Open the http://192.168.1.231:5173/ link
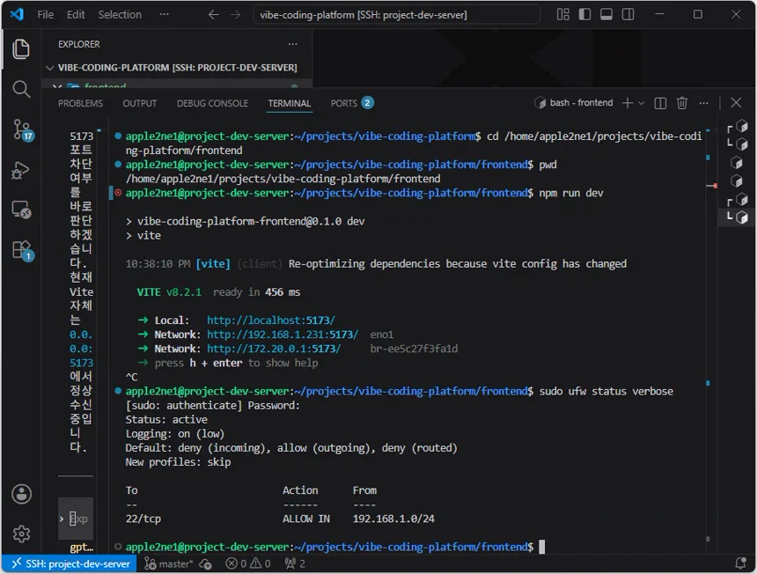Screen dimensions: 757x574 [x=283, y=334]
